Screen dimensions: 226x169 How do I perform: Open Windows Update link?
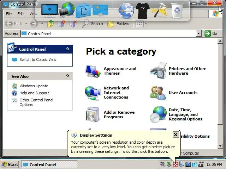coord(34,86)
